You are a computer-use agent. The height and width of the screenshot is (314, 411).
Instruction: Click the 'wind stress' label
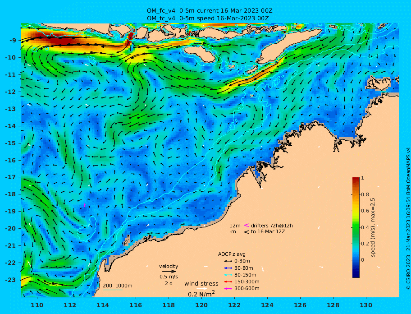tap(201, 284)
